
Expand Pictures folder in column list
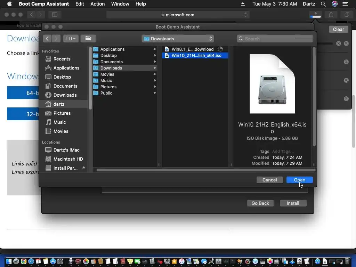tap(155, 87)
